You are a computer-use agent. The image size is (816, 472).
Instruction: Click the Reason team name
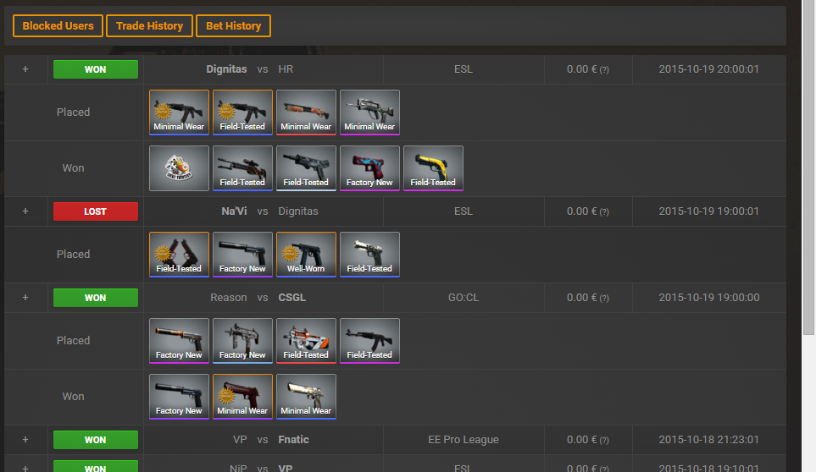[x=229, y=298]
